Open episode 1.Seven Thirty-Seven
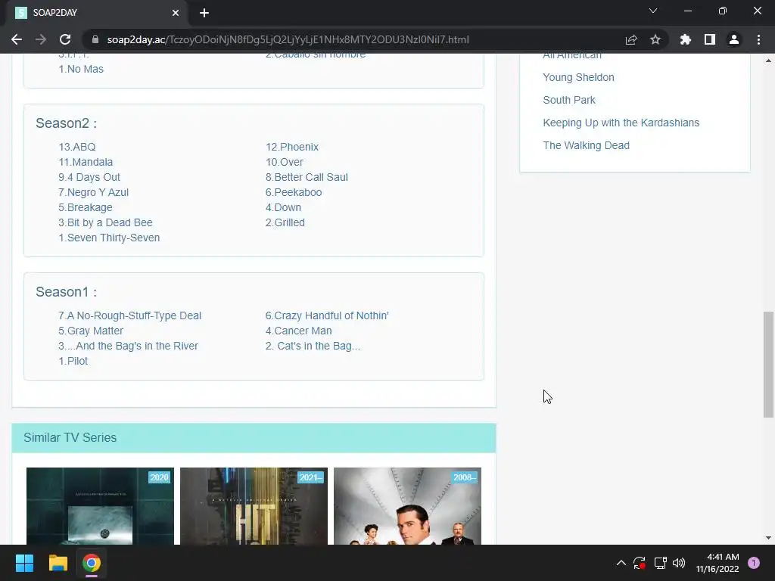The height and width of the screenshot is (581, 775). point(109,238)
